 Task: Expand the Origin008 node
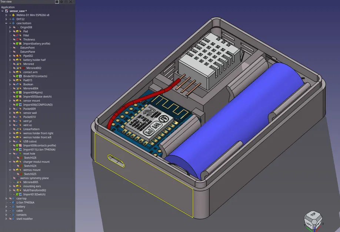[10, 27]
